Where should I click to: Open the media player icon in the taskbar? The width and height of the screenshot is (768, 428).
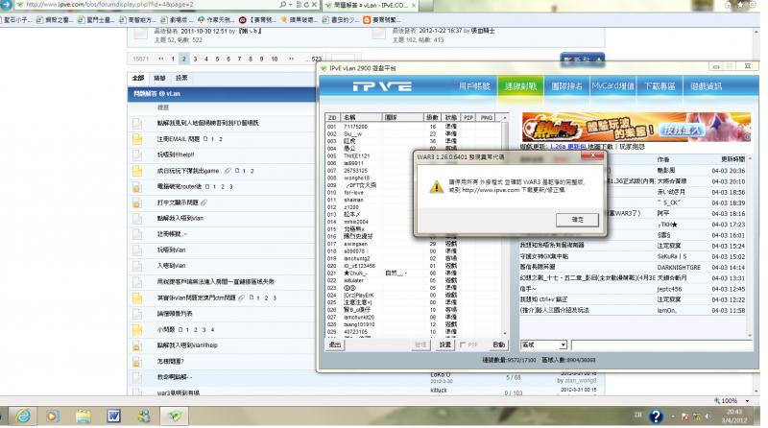point(53,416)
